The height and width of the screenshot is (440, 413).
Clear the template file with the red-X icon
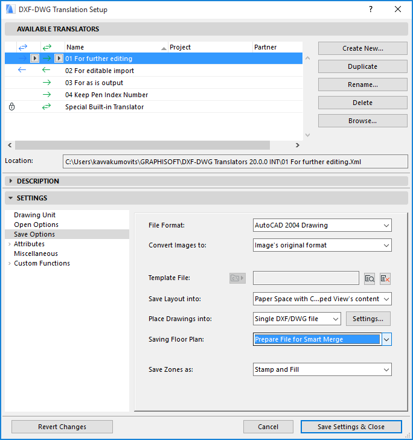coord(385,279)
